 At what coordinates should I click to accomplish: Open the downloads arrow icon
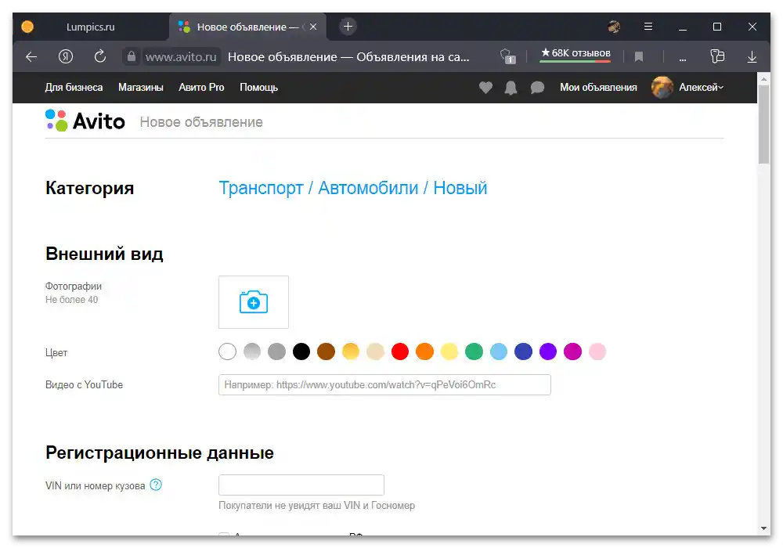tap(752, 57)
